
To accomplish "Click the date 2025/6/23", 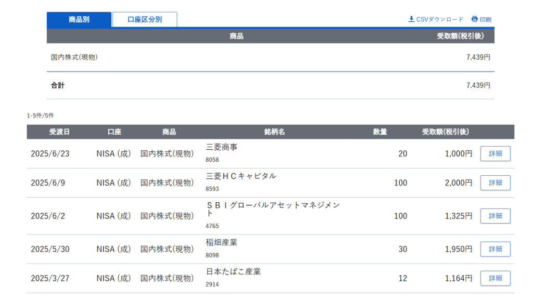I will pos(50,153).
